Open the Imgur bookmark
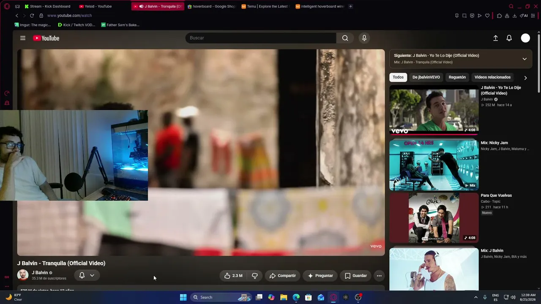Image resolution: width=541 pixels, height=304 pixels. click(33, 25)
